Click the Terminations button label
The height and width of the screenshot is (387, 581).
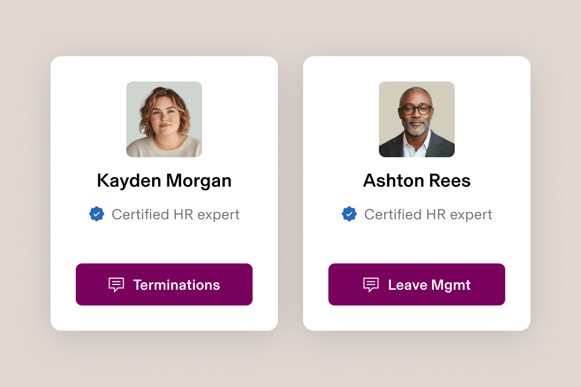click(x=177, y=284)
